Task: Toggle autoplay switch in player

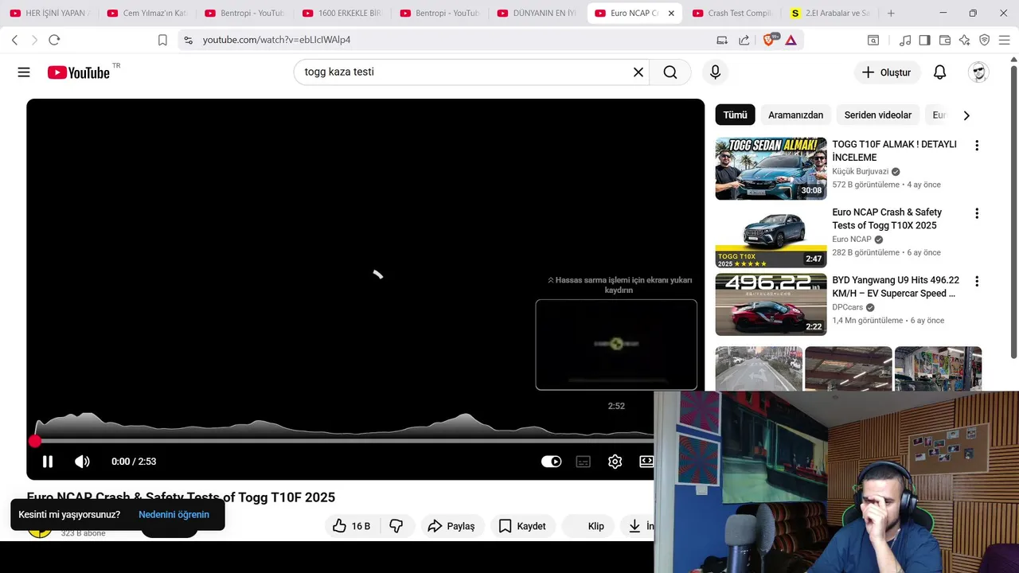Action: (551, 462)
